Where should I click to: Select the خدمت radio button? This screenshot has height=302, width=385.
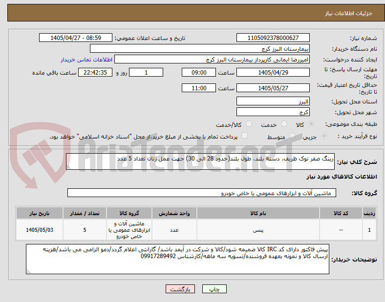point(284,124)
